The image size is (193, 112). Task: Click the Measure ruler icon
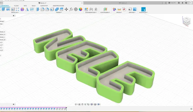coord(119,9)
